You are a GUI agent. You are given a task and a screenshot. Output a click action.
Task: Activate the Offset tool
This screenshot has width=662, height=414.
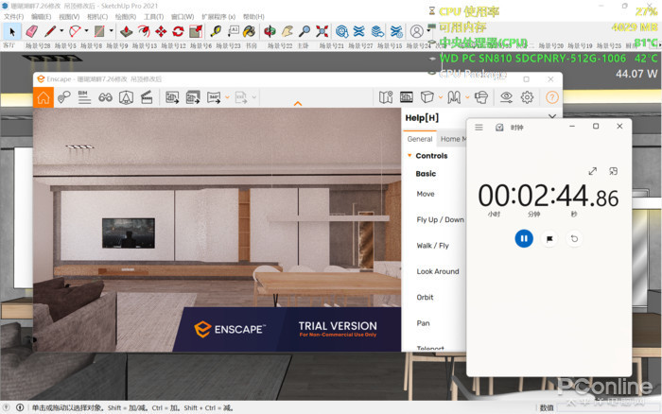pos(144,31)
